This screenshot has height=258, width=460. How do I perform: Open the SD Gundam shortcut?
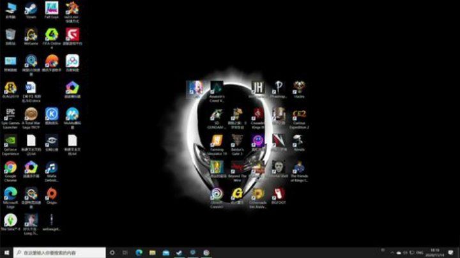click(217, 118)
